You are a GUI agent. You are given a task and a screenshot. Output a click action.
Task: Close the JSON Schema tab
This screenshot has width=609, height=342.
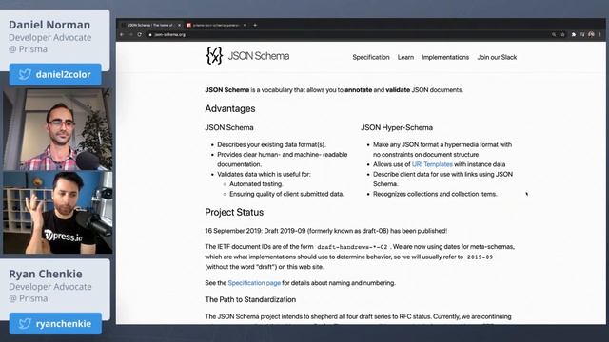(179, 26)
